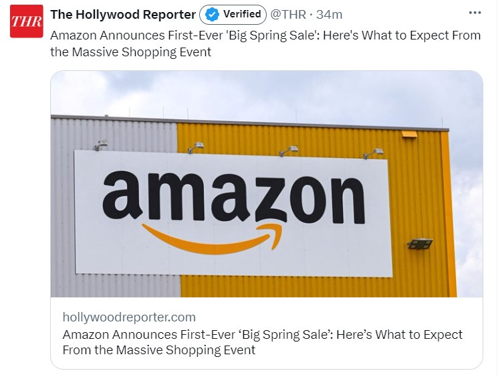Click the blue verified checkmark badge

[x=212, y=15]
